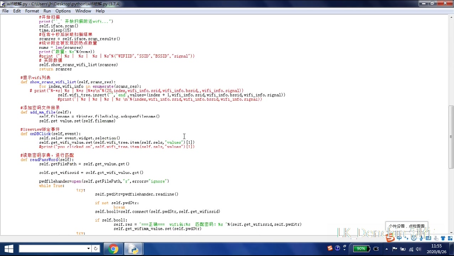The height and width of the screenshot is (256, 454).
Task: Click the '#Treeview绑定事件' comment line
Action: (40, 129)
